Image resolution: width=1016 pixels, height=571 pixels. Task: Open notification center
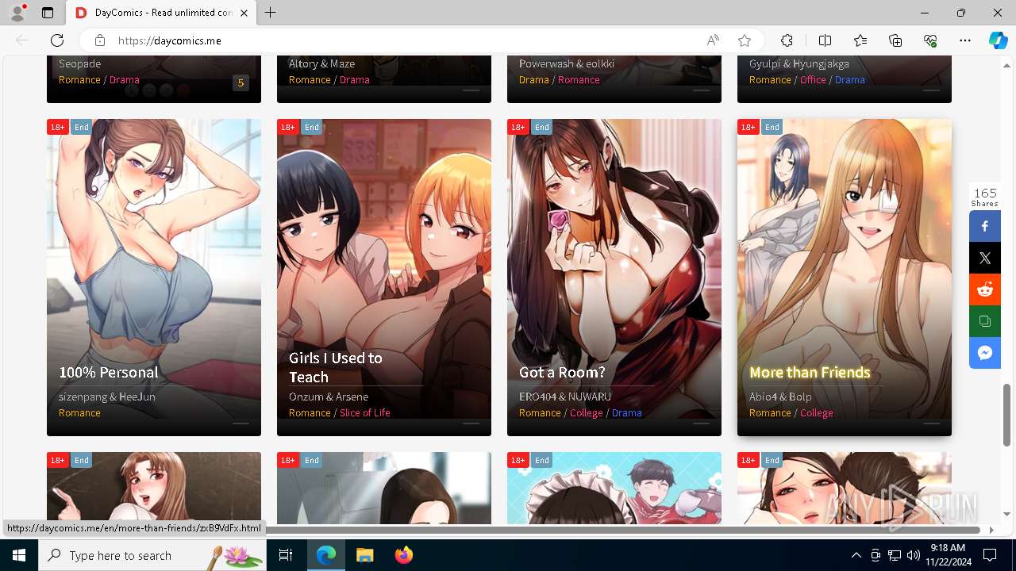(x=990, y=555)
